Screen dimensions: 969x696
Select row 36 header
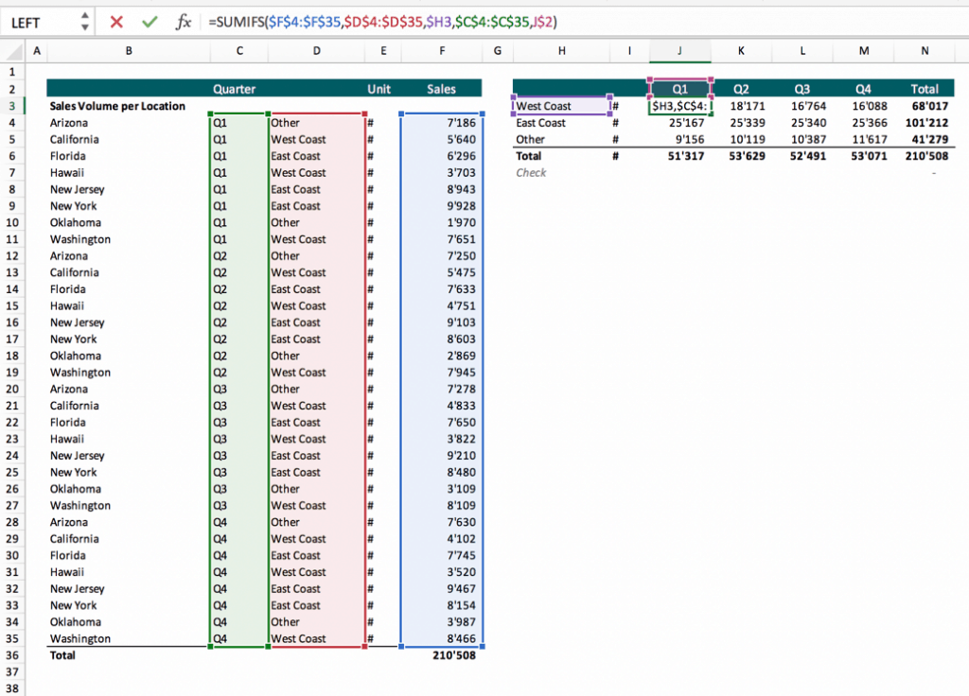[11, 655]
